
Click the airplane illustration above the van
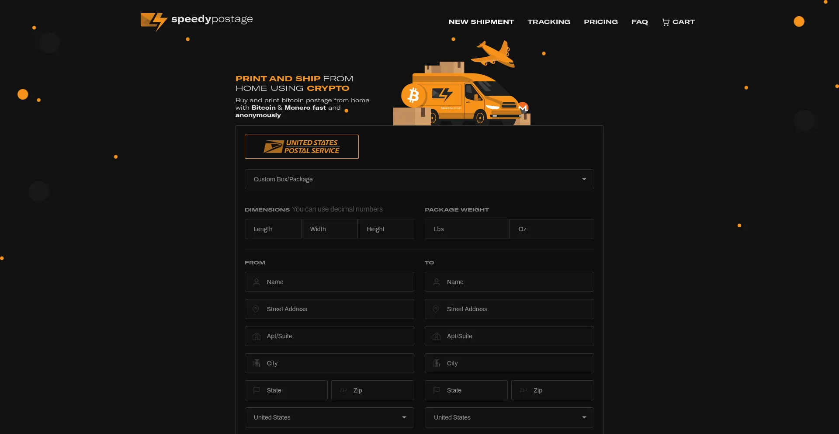(x=494, y=53)
